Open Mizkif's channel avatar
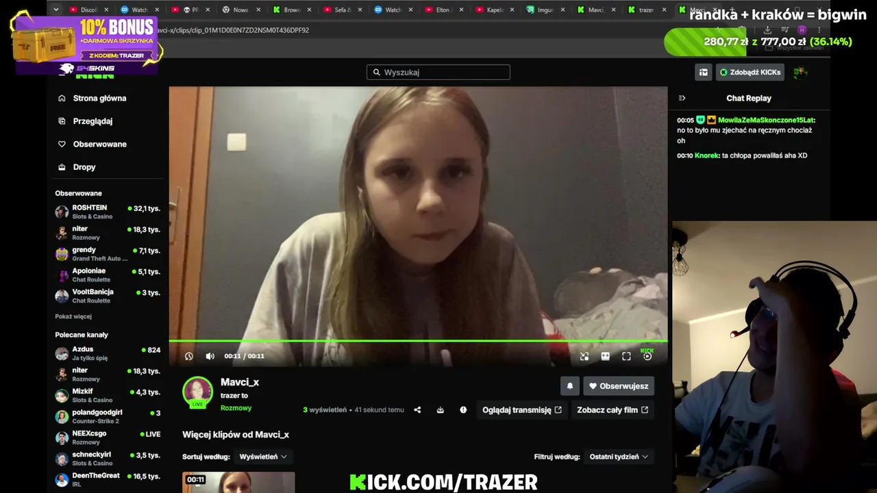This screenshot has height=493, width=877. pos(62,396)
